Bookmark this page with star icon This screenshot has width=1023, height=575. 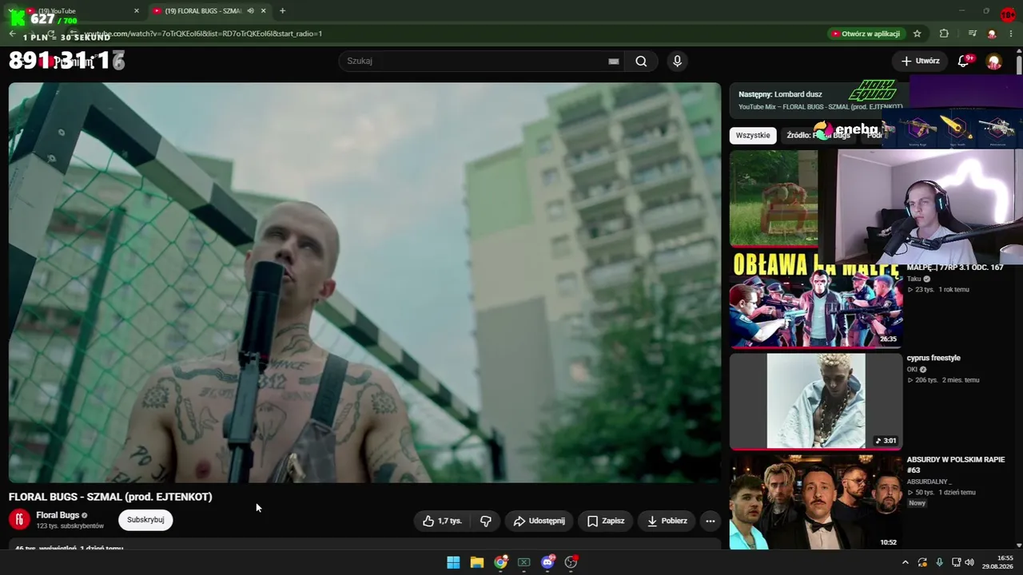[918, 34]
